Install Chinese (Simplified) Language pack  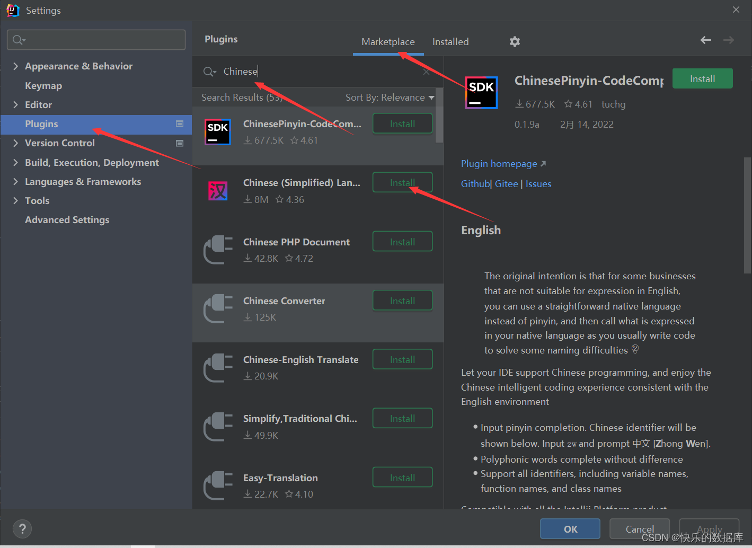click(402, 182)
